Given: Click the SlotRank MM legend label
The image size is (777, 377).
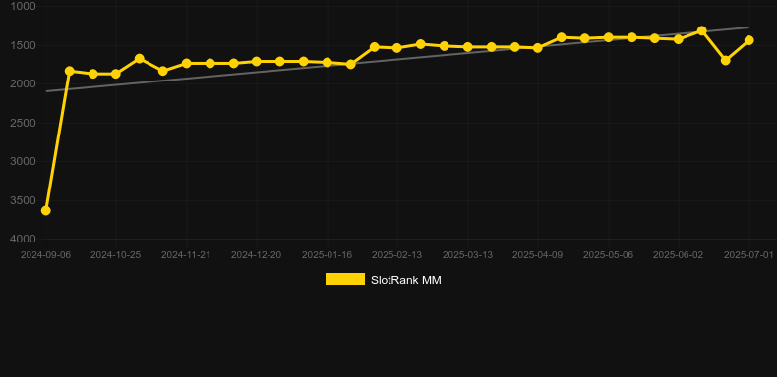Looking at the screenshot, I should 406,280.
